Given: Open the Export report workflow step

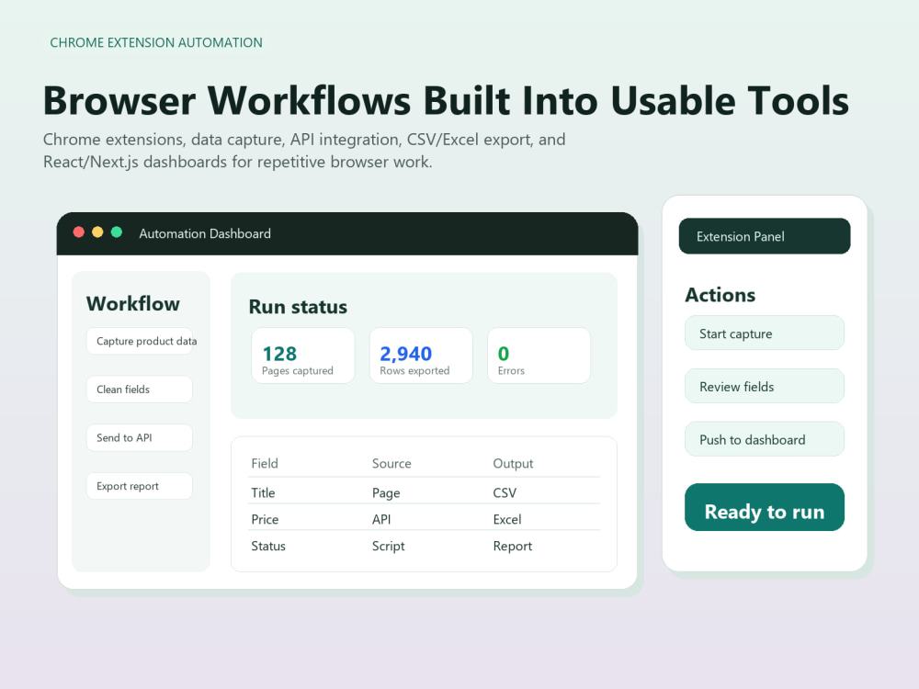Looking at the screenshot, I should coord(140,486).
